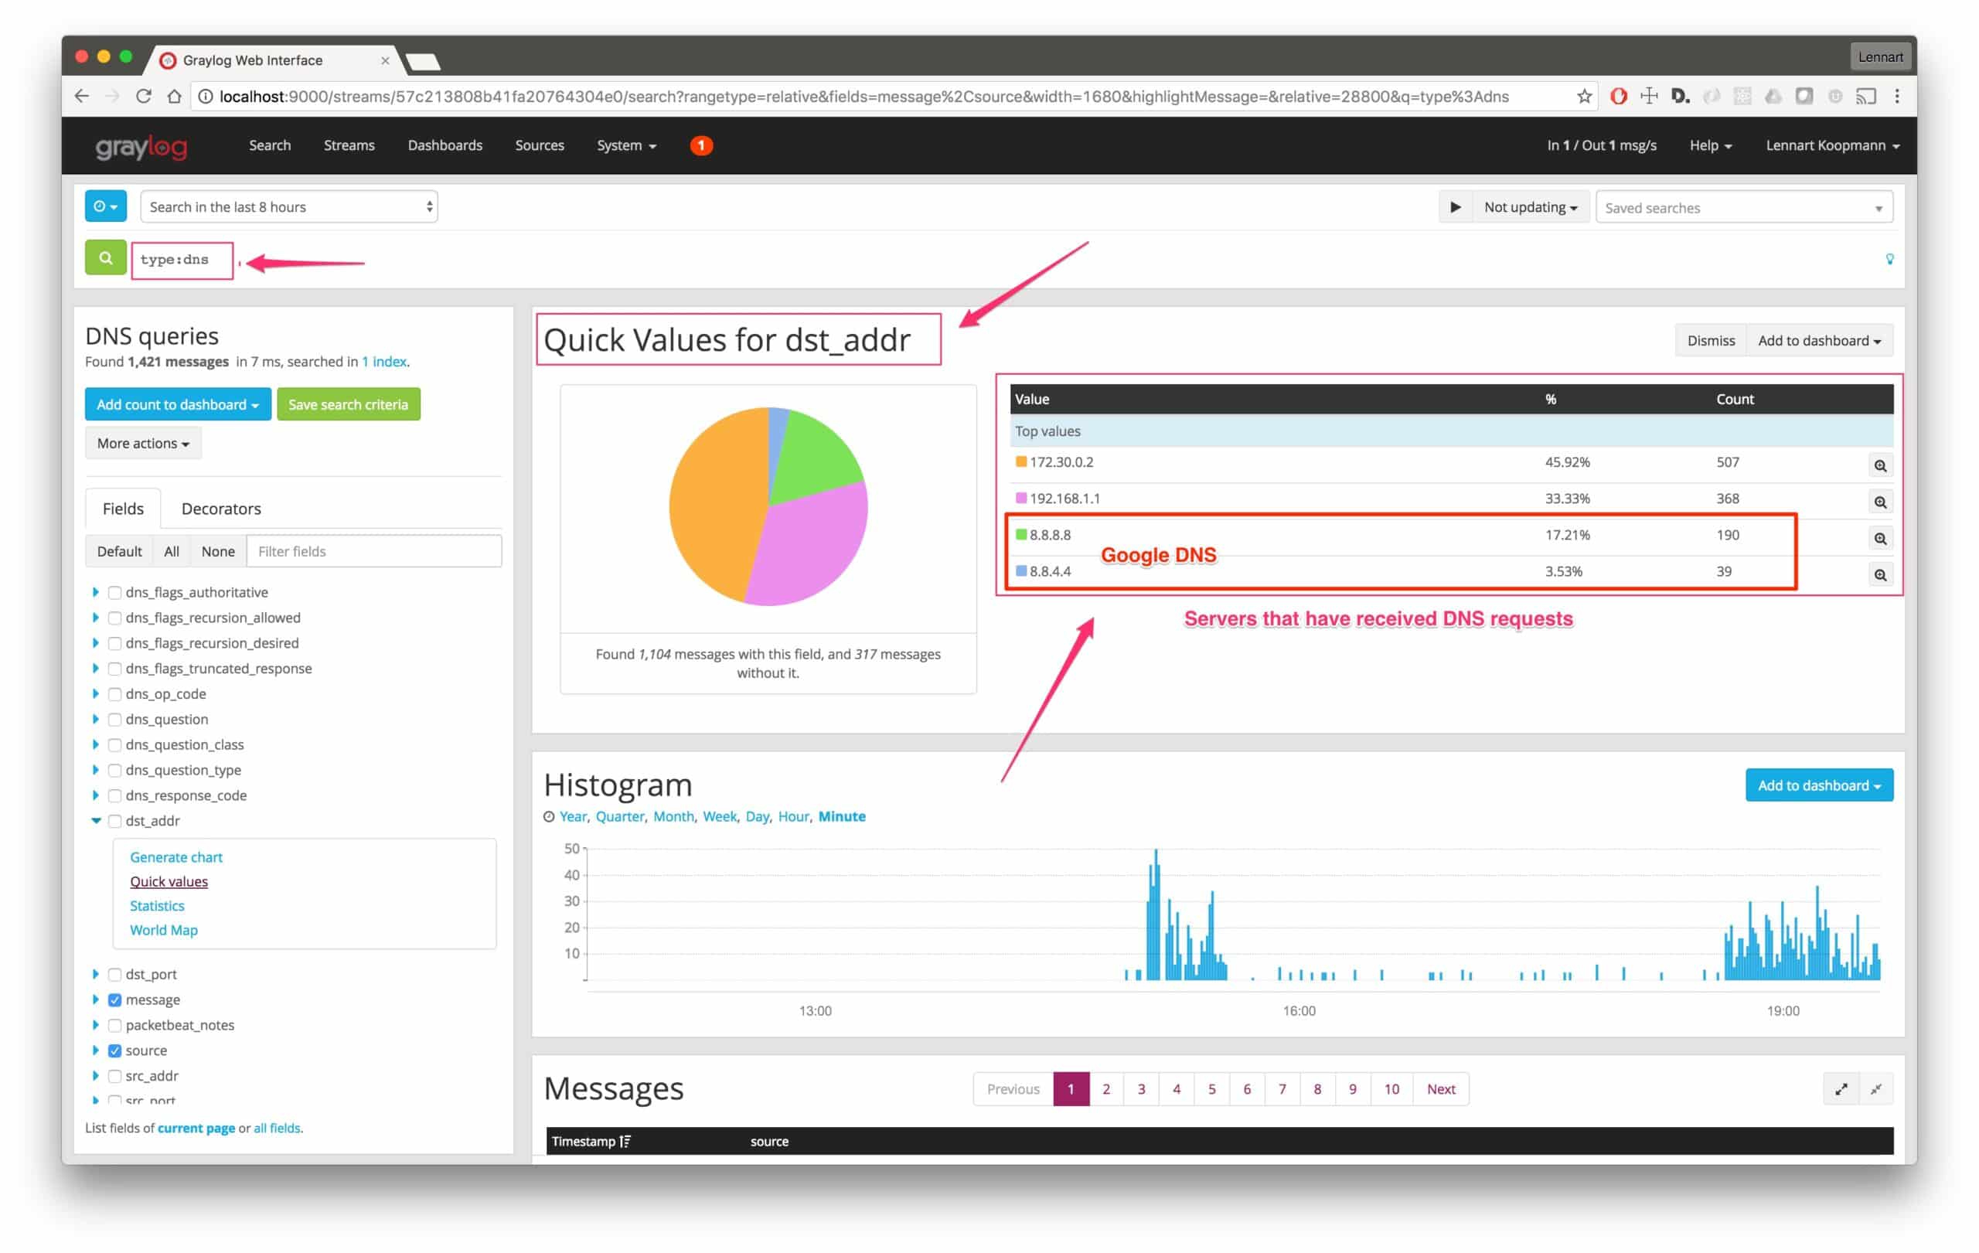Image resolution: width=1979 pixels, height=1253 pixels.
Task: Open the Streams menu item
Action: pos(349,145)
